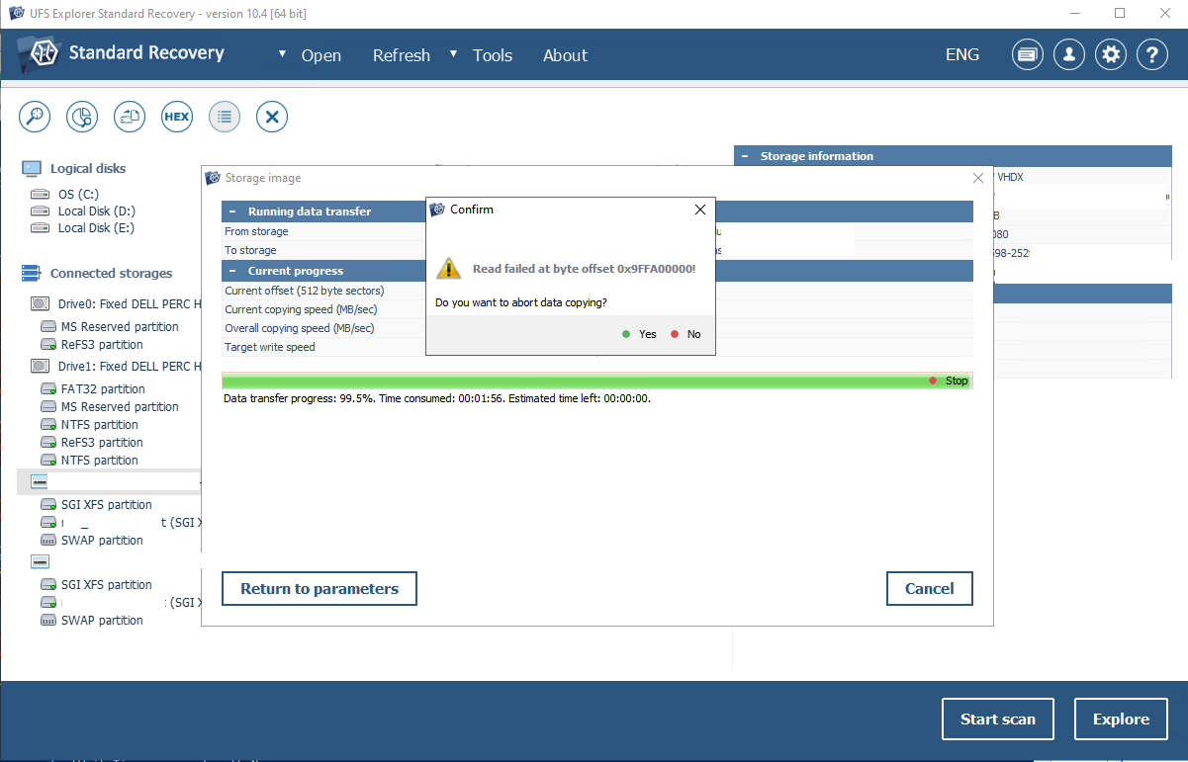The height and width of the screenshot is (762, 1188).
Task: Open the HEX viewer tool
Action: (x=177, y=117)
